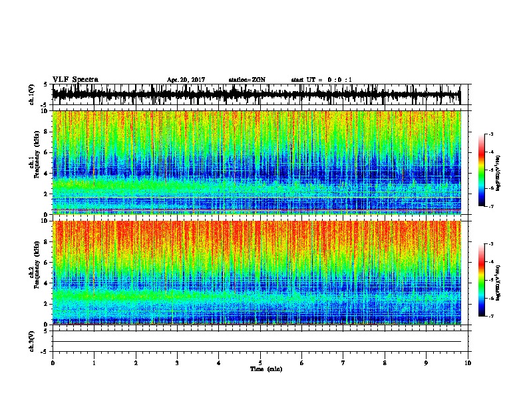Screen dimensions: 527x407
Task: Click the flat ch.3 voltage trace panel
Action: pos(260,341)
